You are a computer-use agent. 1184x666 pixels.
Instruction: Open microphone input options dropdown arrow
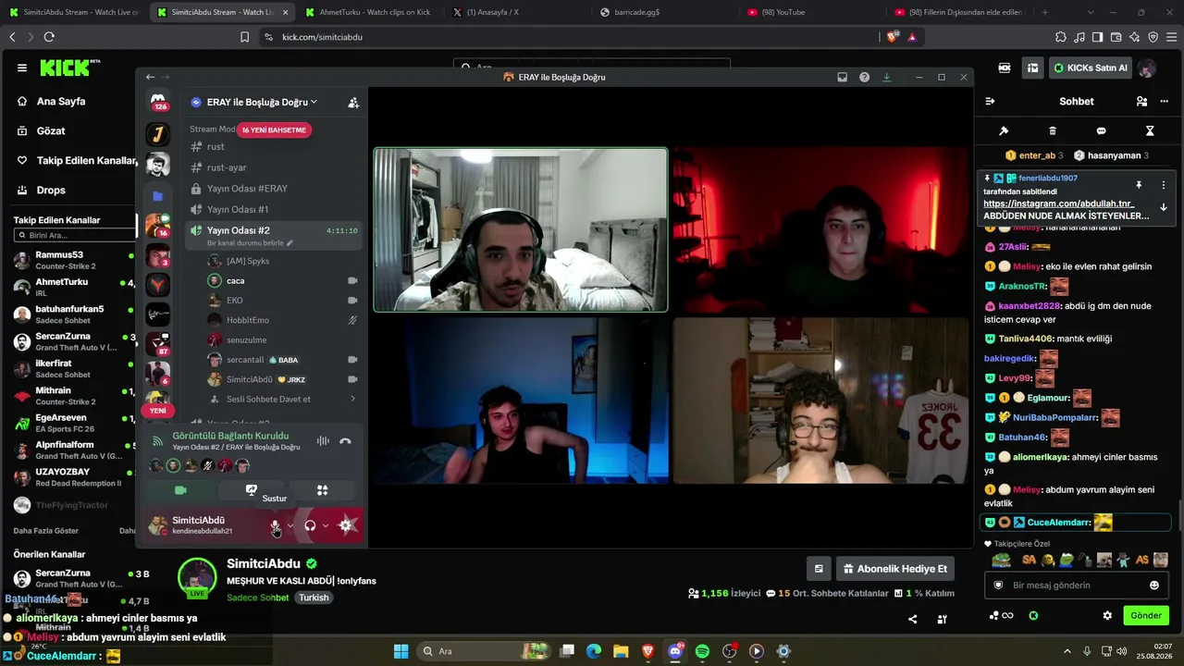[290, 525]
